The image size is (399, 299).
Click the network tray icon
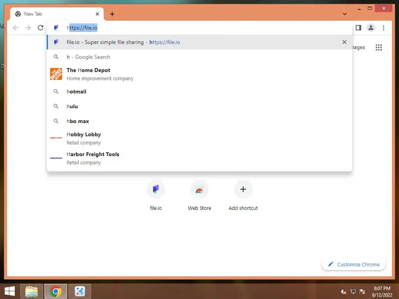coord(353,292)
